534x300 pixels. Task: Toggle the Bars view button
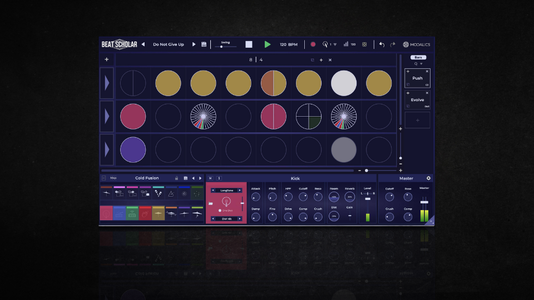tap(418, 57)
